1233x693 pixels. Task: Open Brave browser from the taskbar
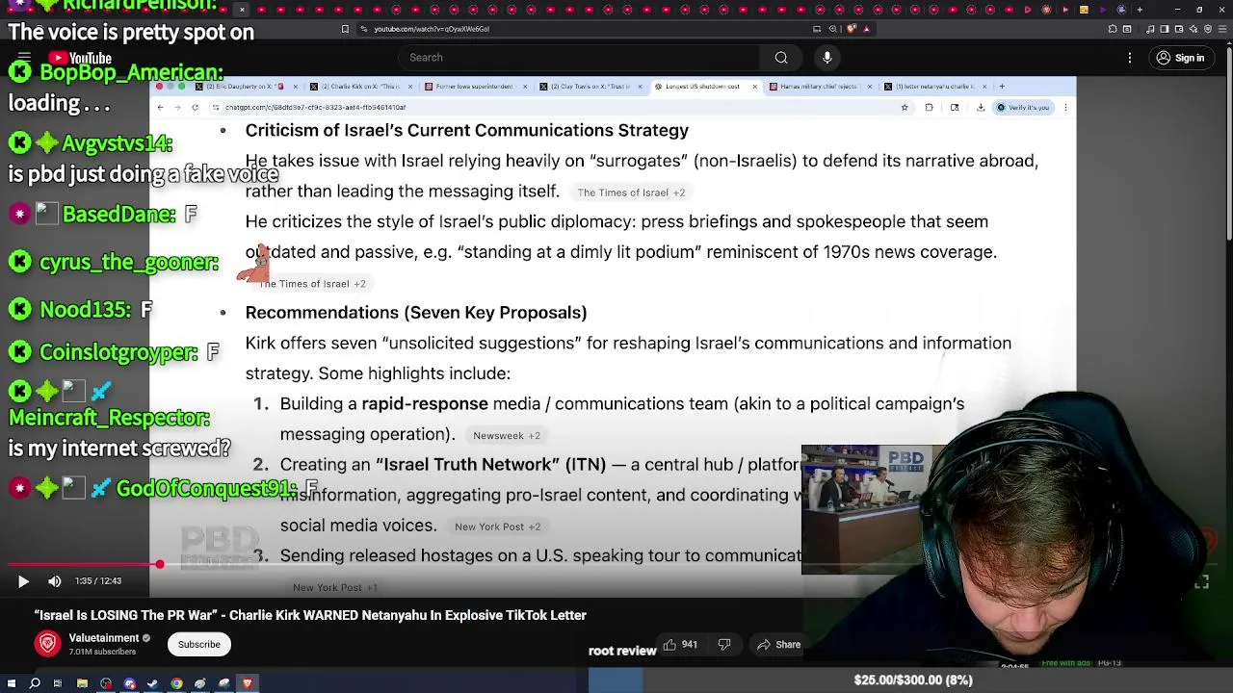248,683
